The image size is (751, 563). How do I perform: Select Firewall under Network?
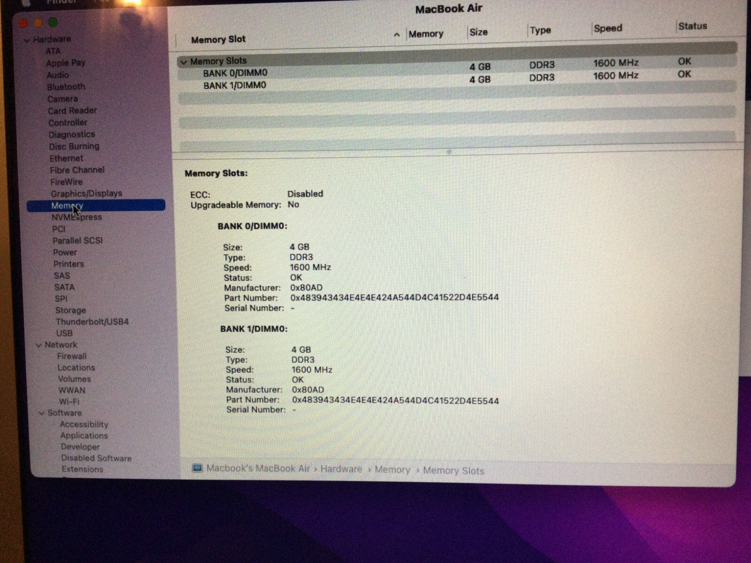72,356
